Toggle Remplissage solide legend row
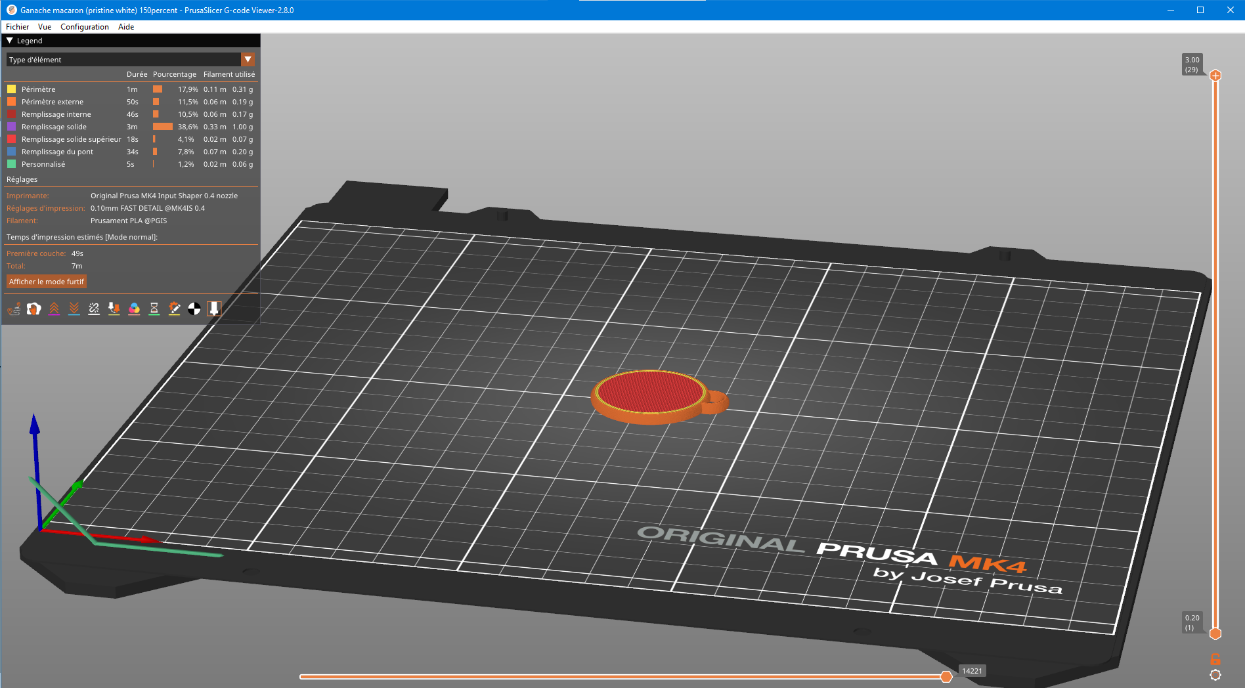 click(131, 127)
